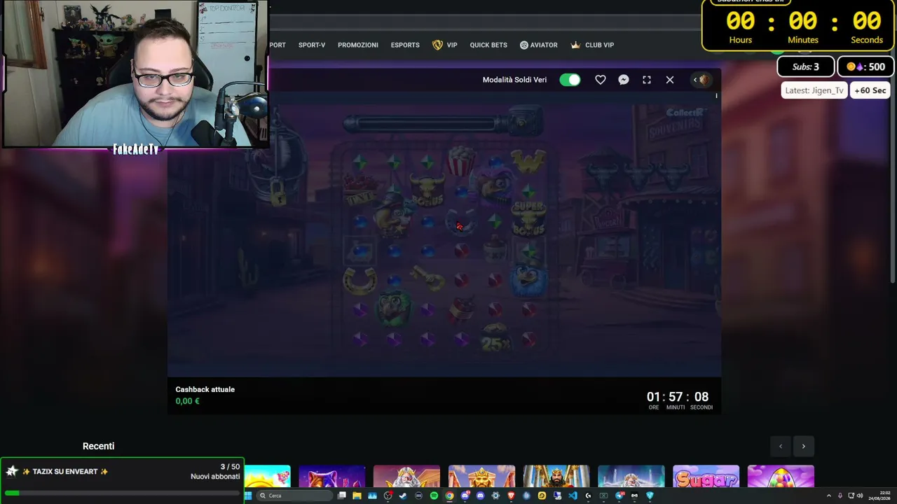Open the Sugar game thumbnail
Screen dimensions: 897x504
tap(706, 476)
